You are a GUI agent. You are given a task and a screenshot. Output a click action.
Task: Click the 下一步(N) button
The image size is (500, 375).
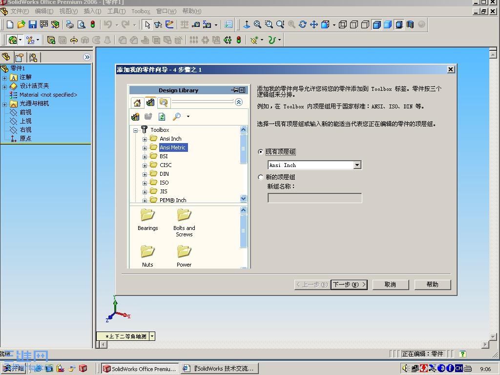point(349,285)
